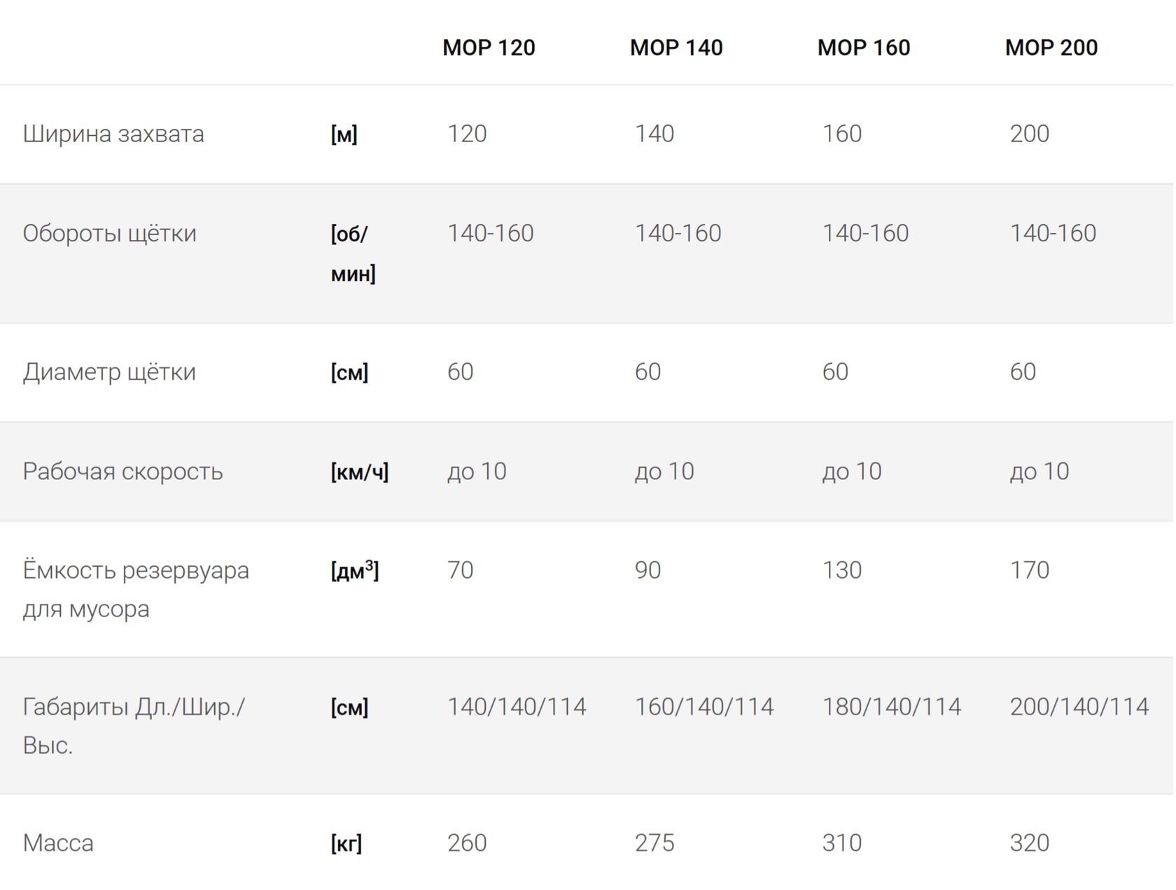The width and height of the screenshot is (1176, 890).
Task: Select the "Обороты щётки" row label
Action: tap(109, 233)
